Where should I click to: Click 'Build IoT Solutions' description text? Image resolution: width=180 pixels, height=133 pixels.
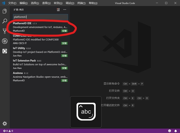(x=40, y=64)
